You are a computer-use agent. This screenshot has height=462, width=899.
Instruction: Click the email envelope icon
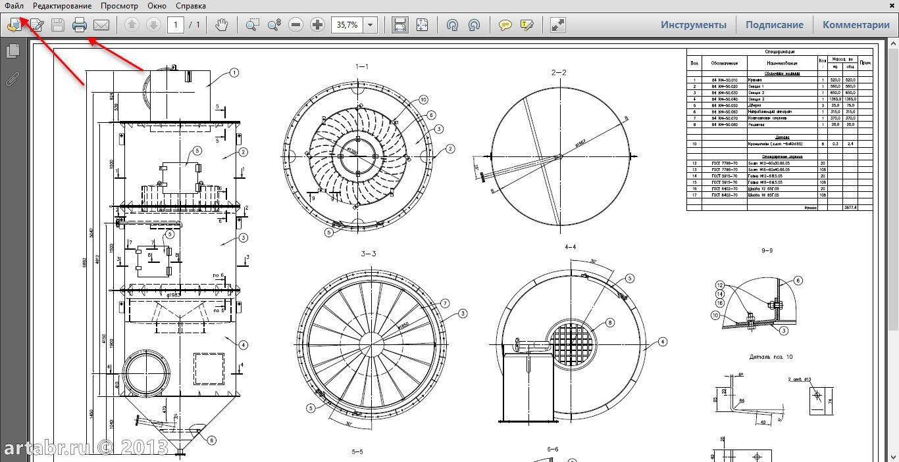(101, 25)
